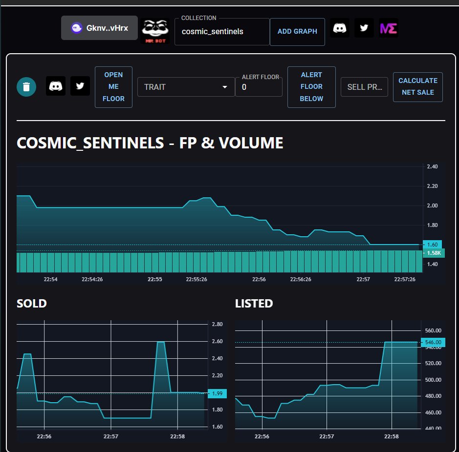Screen dimensions: 459x452
Task: Expand the TRAIT dropdown
Action: [186, 87]
